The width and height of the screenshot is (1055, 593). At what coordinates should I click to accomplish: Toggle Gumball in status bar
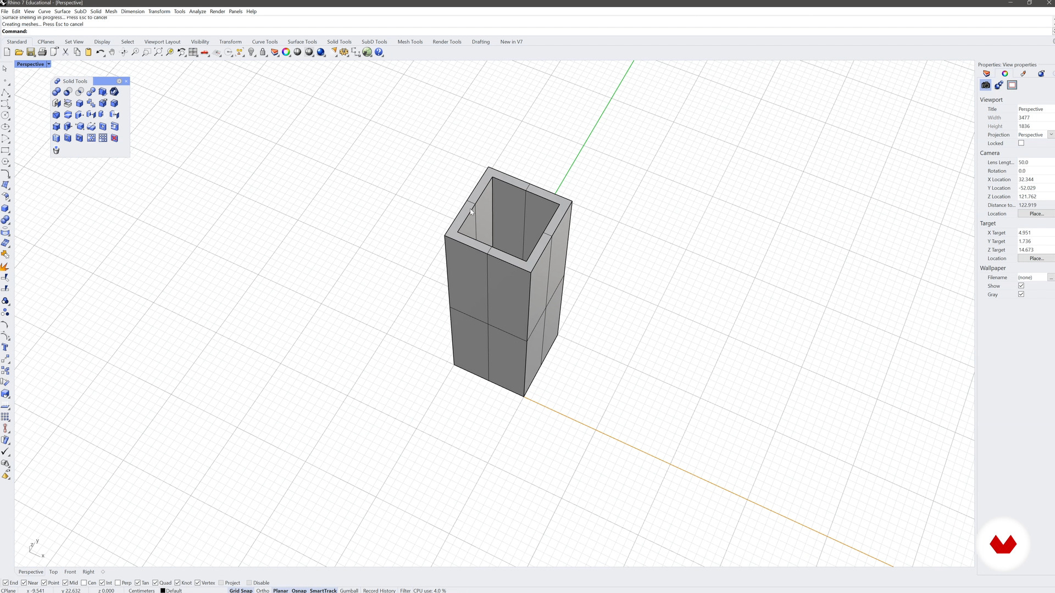pos(349,590)
